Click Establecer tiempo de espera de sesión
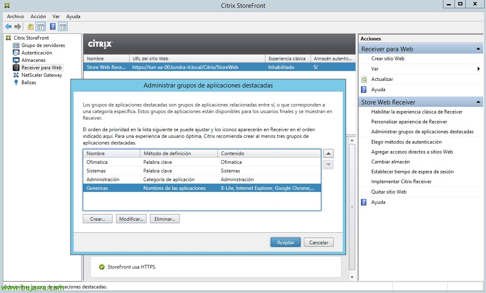The height and width of the screenshot is (293, 486). coord(413,172)
